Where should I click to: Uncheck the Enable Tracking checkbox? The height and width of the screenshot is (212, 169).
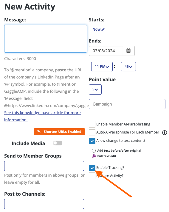point(92,168)
